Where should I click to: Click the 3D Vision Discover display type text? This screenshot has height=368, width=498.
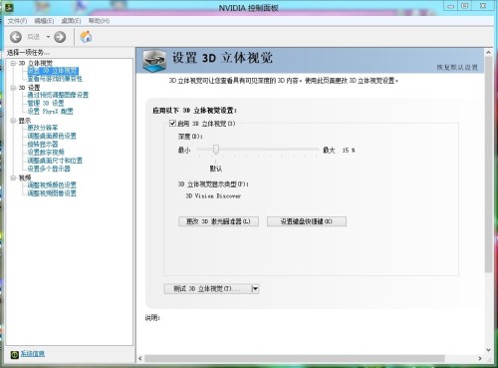click(213, 196)
